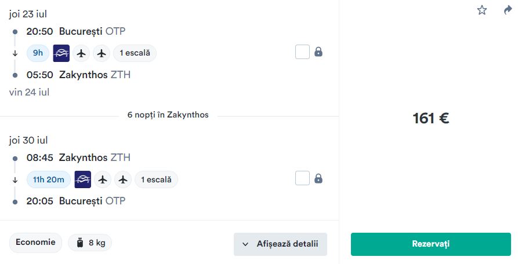Screen dimensions: 518x264
Task: Click the lock icon beside outbound flight
Action: [318, 52]
